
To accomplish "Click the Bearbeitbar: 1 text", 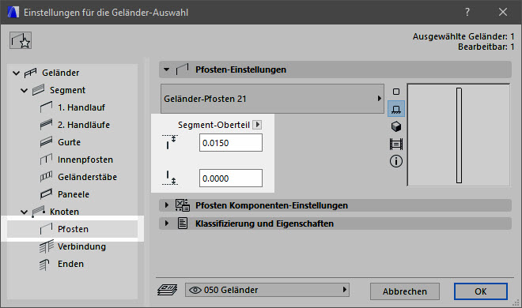I will point(486,47).
